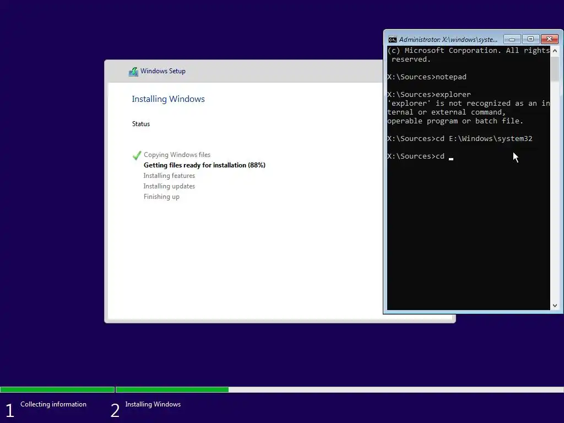Screen dimensions: 564x423
Task: Click the Microsoft Corporation copyright line
Action: point(469,50)
